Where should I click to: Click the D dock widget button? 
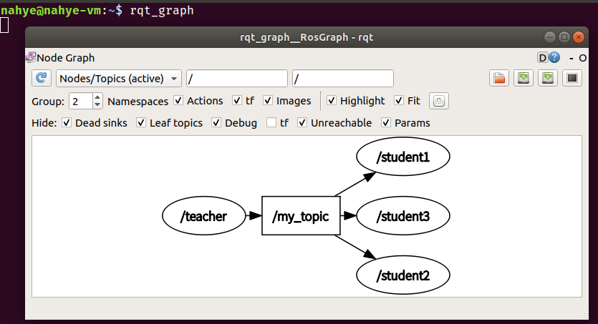point(542,58)
